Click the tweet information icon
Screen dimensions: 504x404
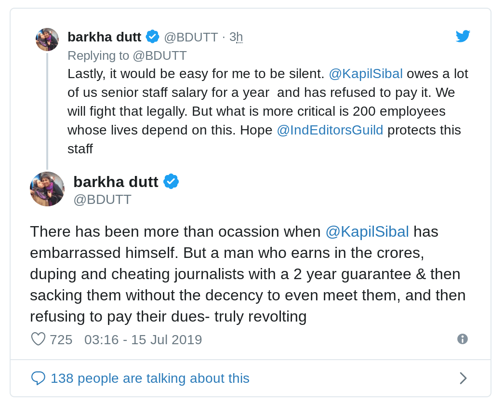pos(463,339)
